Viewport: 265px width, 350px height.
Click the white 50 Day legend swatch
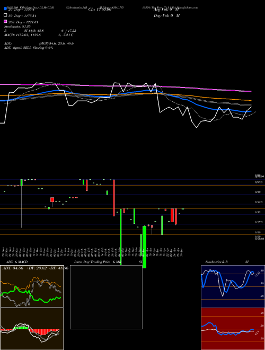click(6, 15)
